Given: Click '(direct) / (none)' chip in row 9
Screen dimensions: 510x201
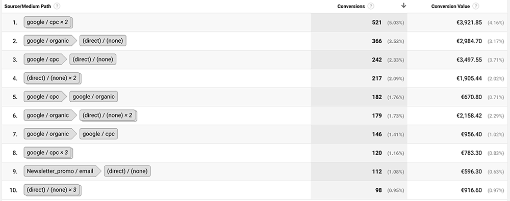Looking at the screenshot, I should (x=127, y=171).
